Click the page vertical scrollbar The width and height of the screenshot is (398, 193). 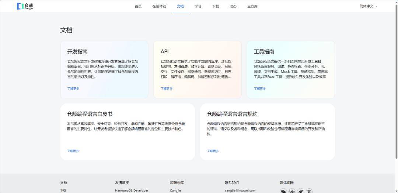pyautogui.click(x=397, y=81)
